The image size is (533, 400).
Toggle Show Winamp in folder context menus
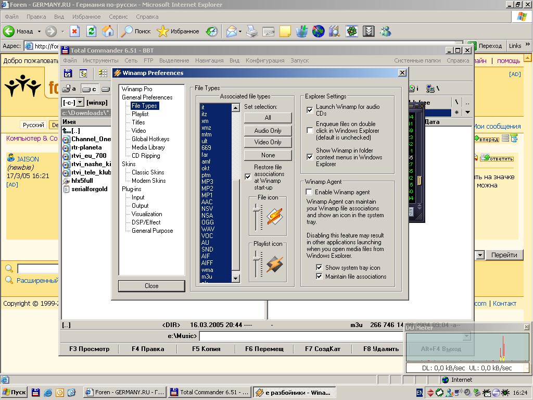click(310, 157)
